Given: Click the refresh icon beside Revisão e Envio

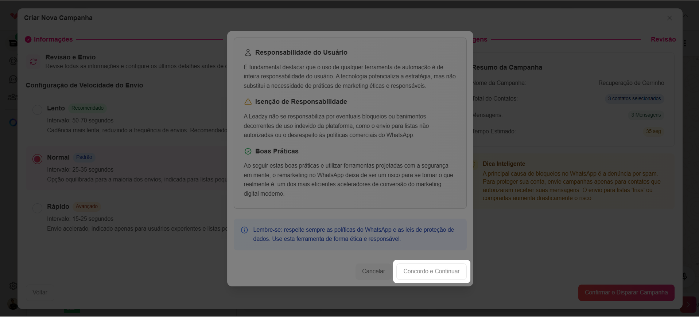Looking at the screenshot, I should coord(33,62).
